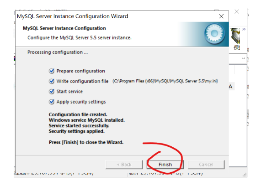Click the 'Write configuration file' label
The image size is (261, 186).
click(x=82, y=81)
